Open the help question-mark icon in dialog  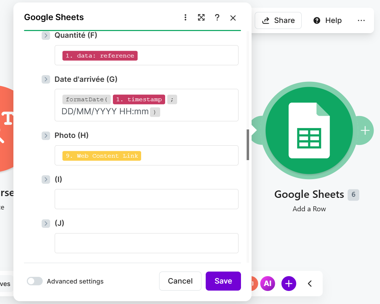217,17
